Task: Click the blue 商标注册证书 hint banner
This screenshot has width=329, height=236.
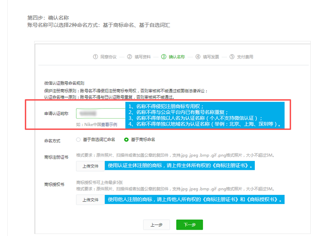Action: point(180,166)
